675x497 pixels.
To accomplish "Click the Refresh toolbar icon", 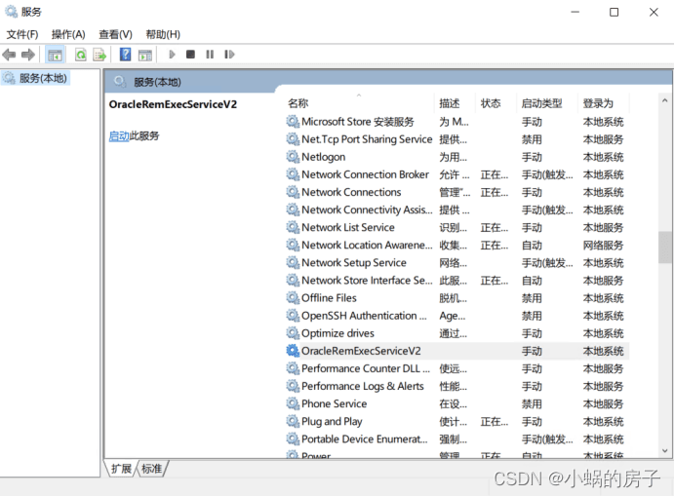I will (x=81, y=55).
